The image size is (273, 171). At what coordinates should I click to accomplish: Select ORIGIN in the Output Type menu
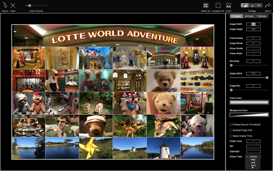[253, 157]
